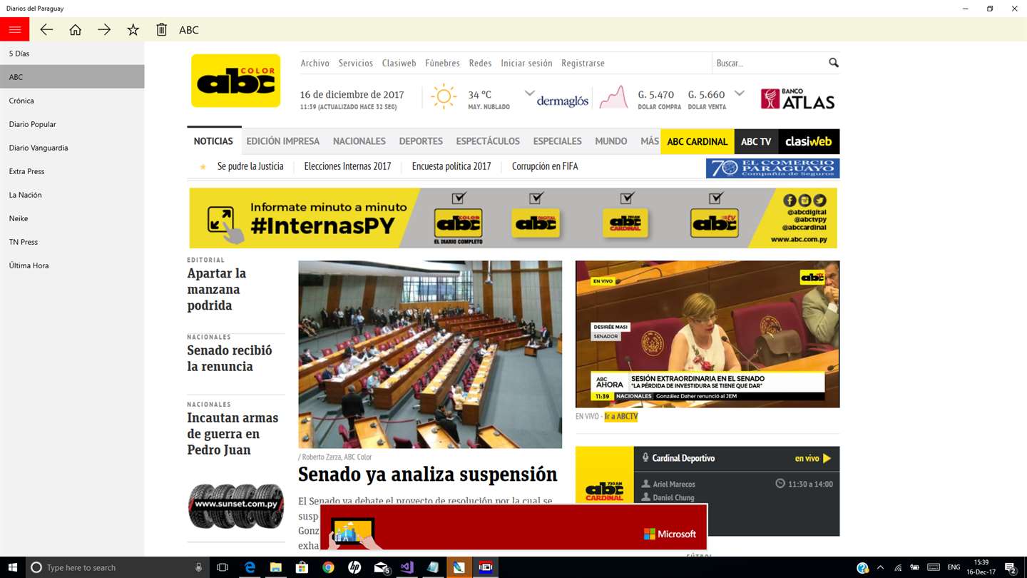Select Última Hora in the sidebar

[72, 265]
